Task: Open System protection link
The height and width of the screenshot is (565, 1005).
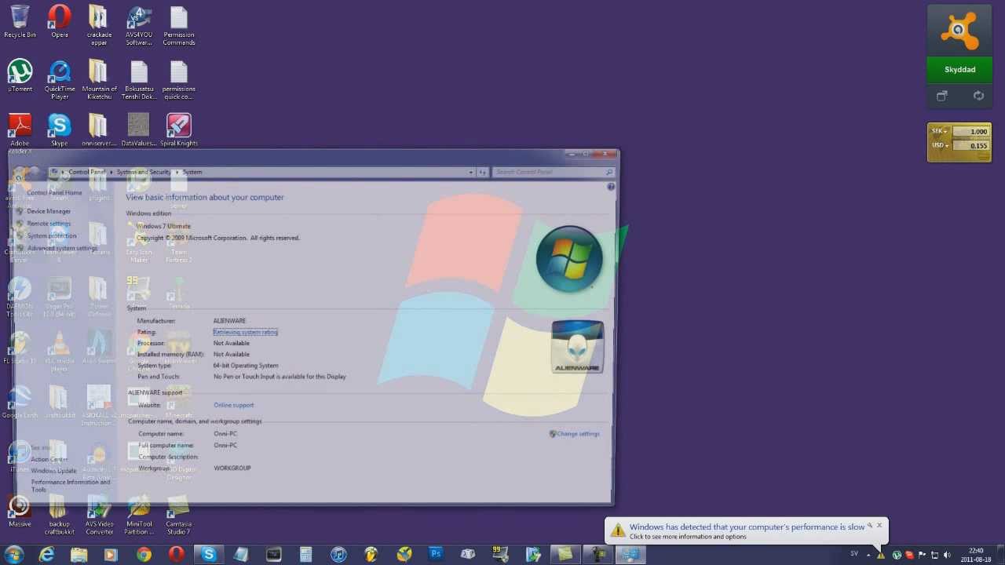Action: point(52,235)
